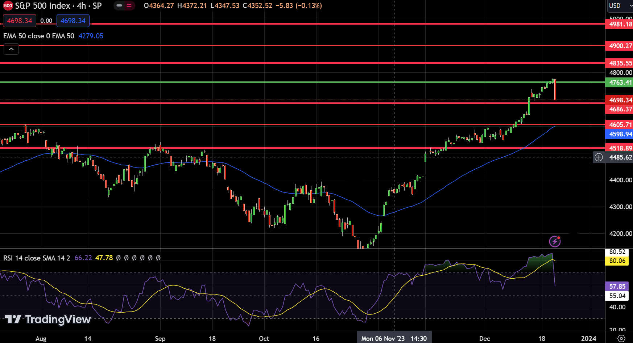633x343 pixels.
Task: Toggle the chart style switch near the symbol name
Action: click(x=124, y=6)
